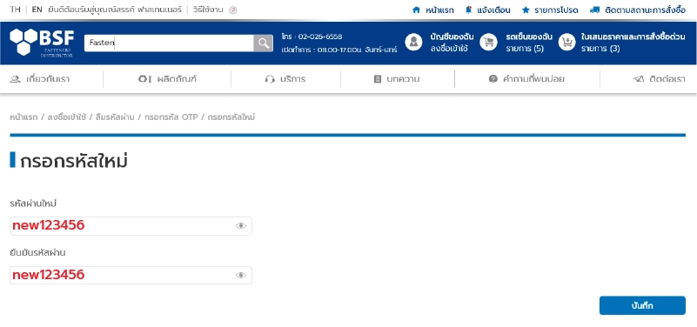Image resolution: width=697 pixels, height=327 pixels.
Task: Open the เกี่ยวกับเรา menu
Action: (48, 79)
